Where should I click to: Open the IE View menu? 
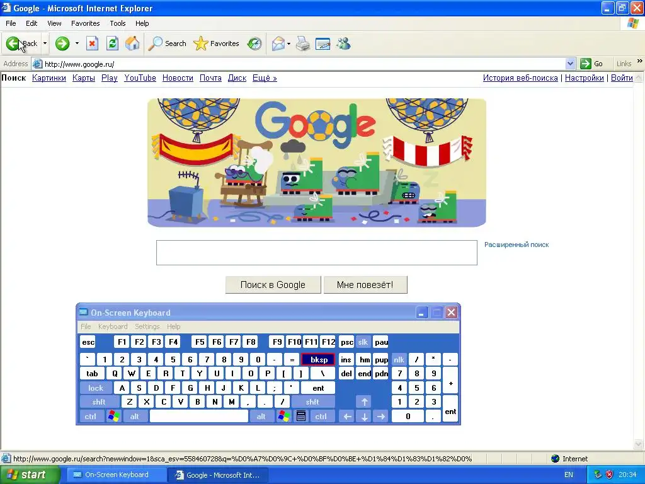click(x=54, y=23)
